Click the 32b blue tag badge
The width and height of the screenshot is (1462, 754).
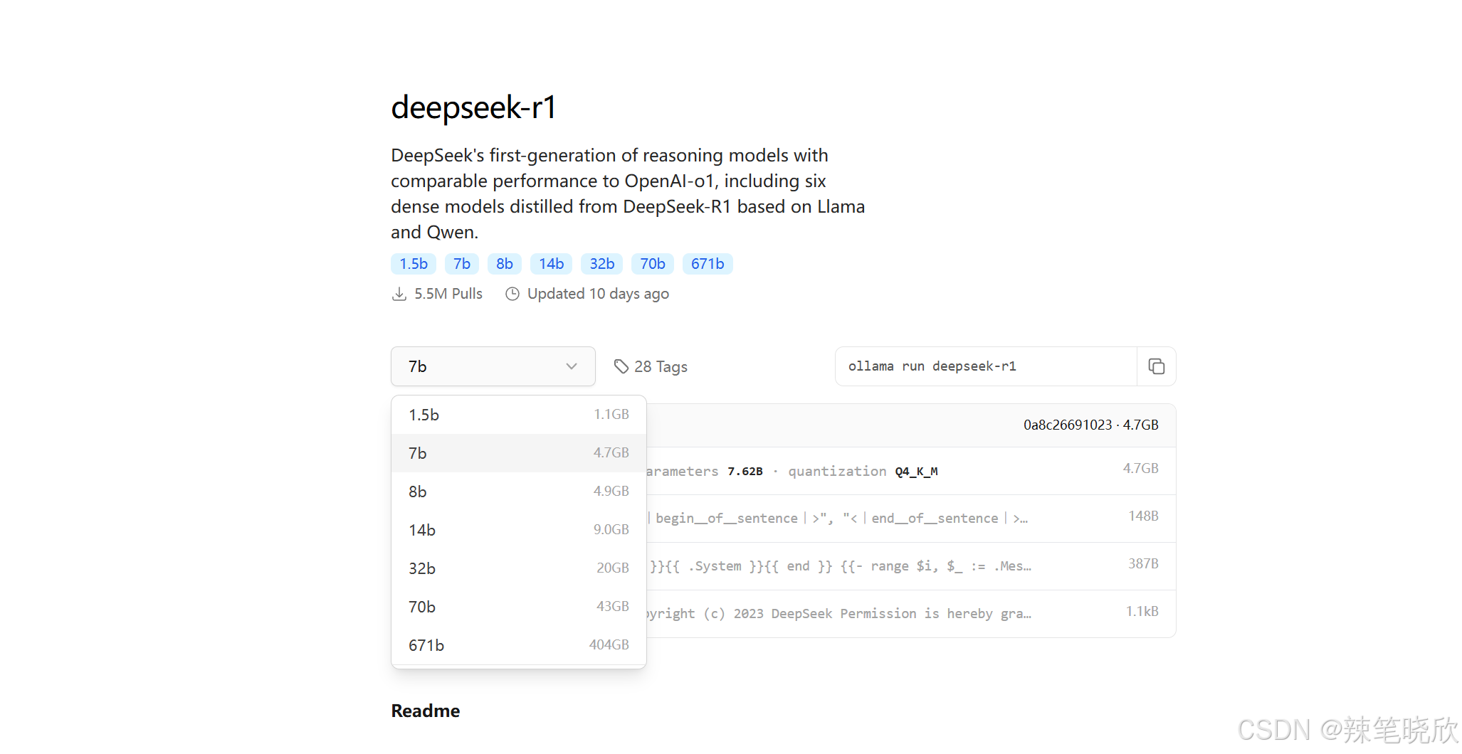[x=602, y=264]
